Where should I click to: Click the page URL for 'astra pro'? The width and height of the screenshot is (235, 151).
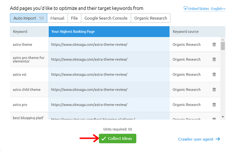point(89,104)
